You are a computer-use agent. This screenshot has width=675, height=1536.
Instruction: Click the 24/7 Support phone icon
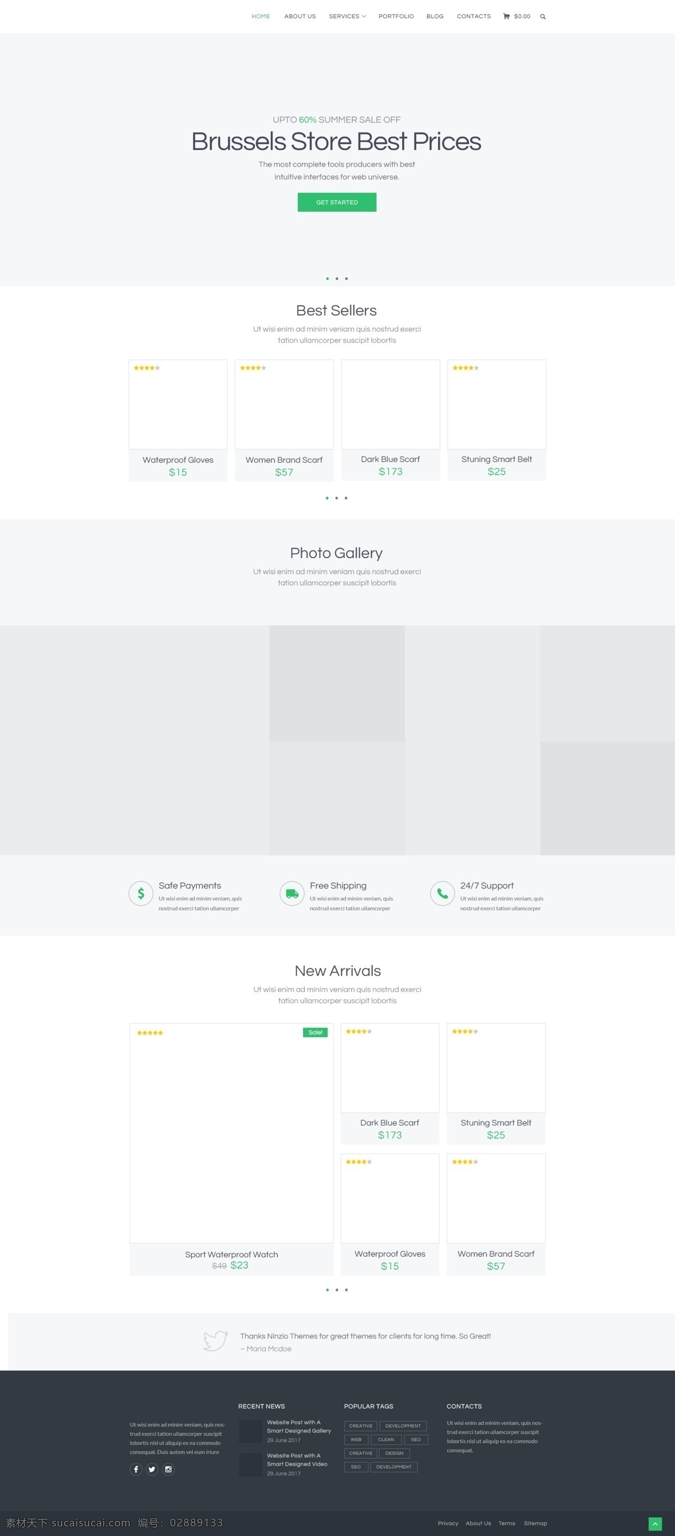coord(443,893)
